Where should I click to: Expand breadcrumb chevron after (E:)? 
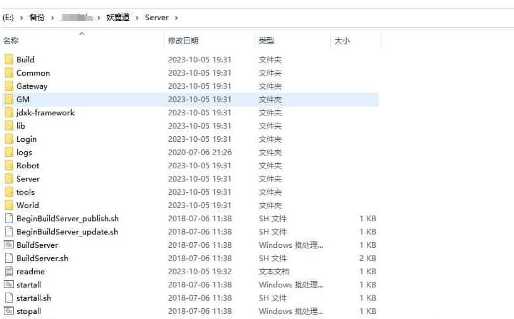[21, 18]
